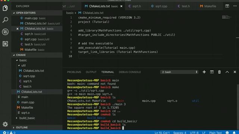Place cursor on empty line 10
Screen dimensions: 239x134
click(x=150, y=56)
